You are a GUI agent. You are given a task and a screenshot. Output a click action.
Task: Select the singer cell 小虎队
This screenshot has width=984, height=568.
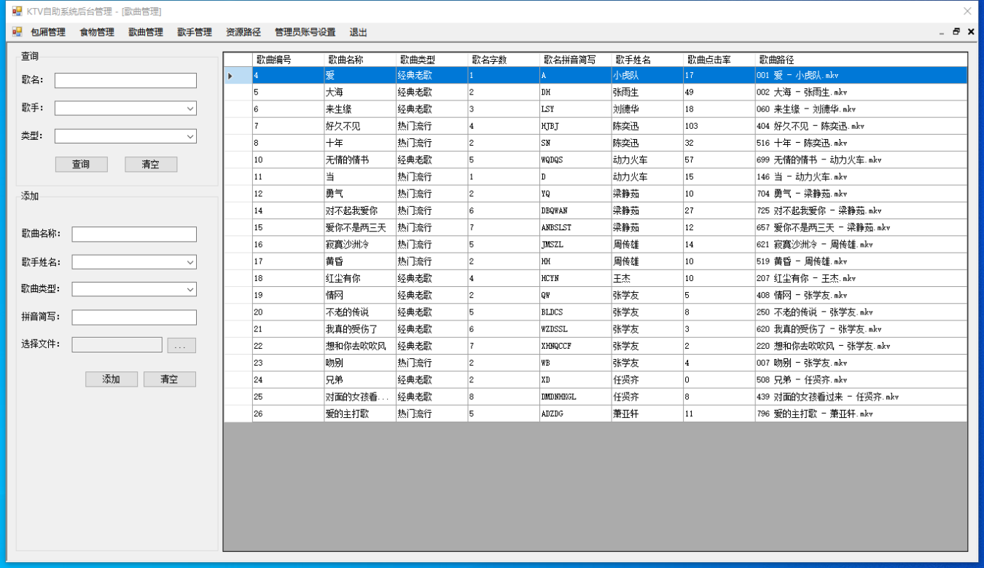click(647, 75)
